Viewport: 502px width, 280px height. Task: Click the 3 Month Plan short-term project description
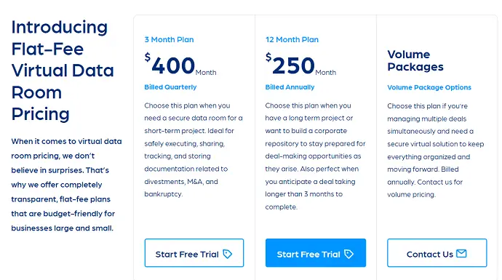(194, 150)
